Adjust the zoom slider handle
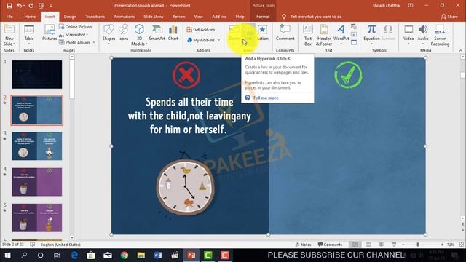 417,245
